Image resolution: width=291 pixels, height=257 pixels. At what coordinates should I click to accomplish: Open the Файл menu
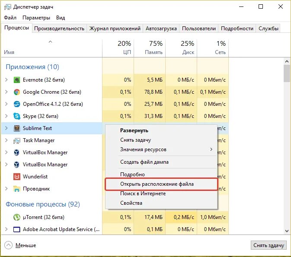click(10, 18)
